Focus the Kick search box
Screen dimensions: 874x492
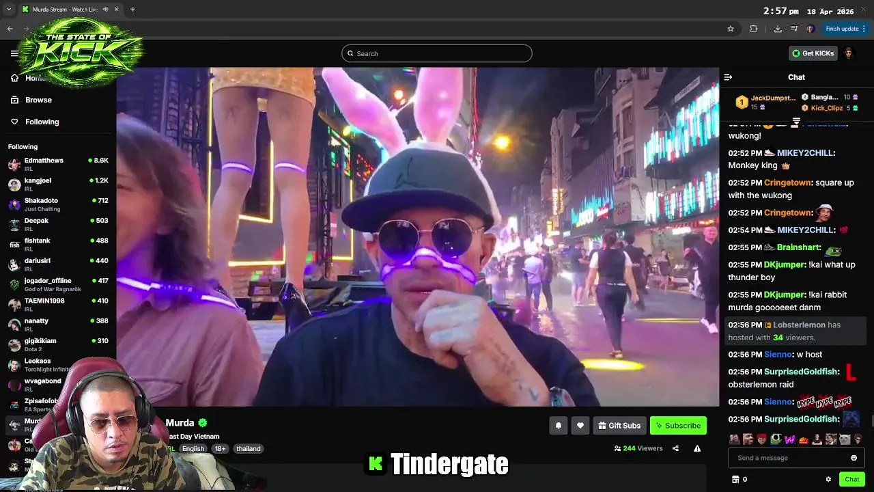[x=437, y=53]
